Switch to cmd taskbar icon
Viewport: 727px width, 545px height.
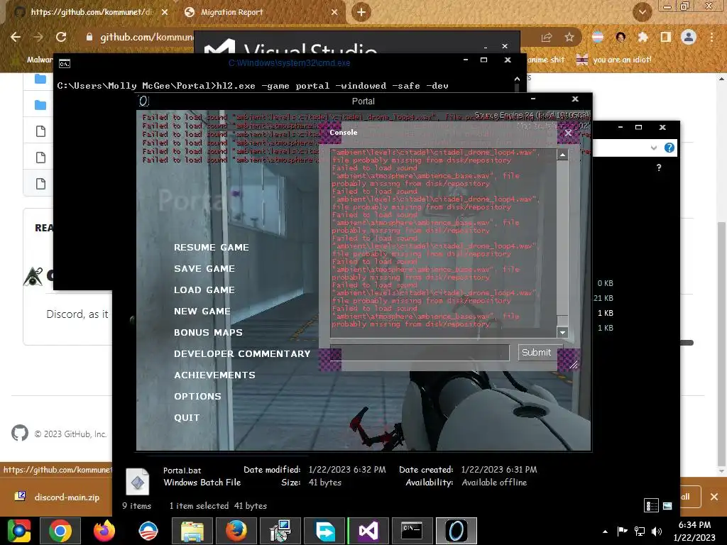[412, 531]
